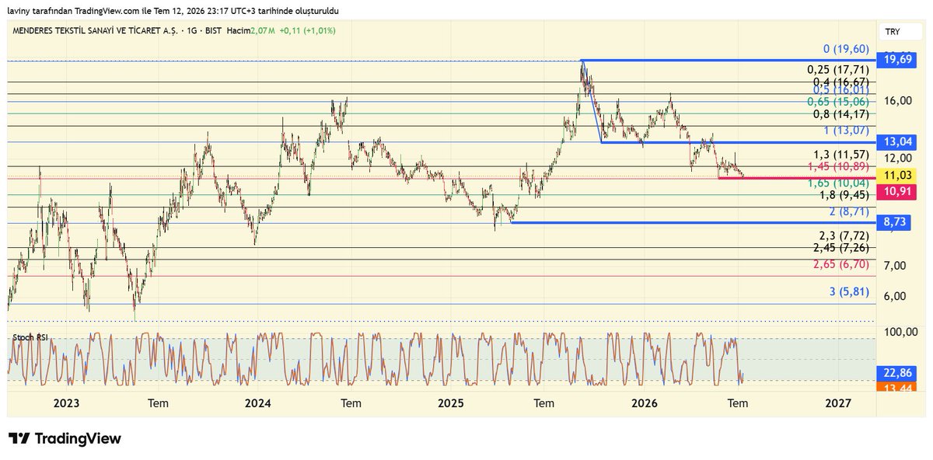The width and height of the screenshot is (933, 460).
Task: Click the 2027 label on time axis
Action: (x=837, y=403)
